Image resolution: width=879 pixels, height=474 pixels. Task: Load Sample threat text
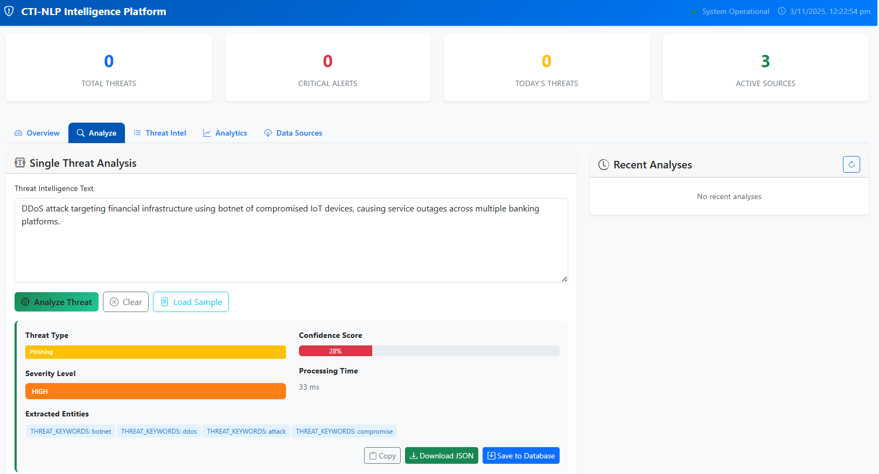tap(191, 302)
